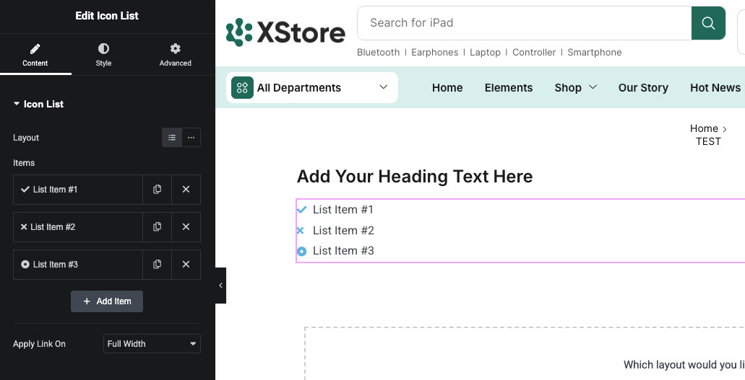Open the Shop menu

click(568, 88)
